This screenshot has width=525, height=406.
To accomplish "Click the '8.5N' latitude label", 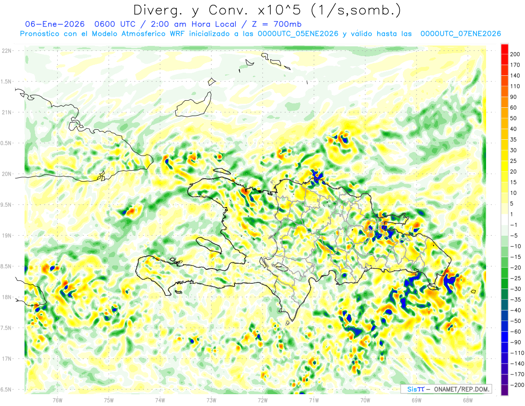I will point(6,266).
